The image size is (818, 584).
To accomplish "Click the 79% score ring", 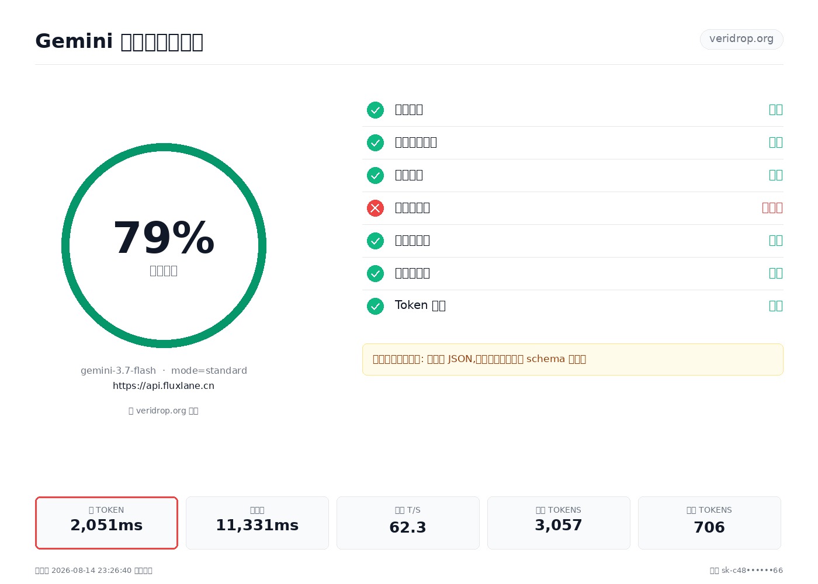I will tap(164, 245).
